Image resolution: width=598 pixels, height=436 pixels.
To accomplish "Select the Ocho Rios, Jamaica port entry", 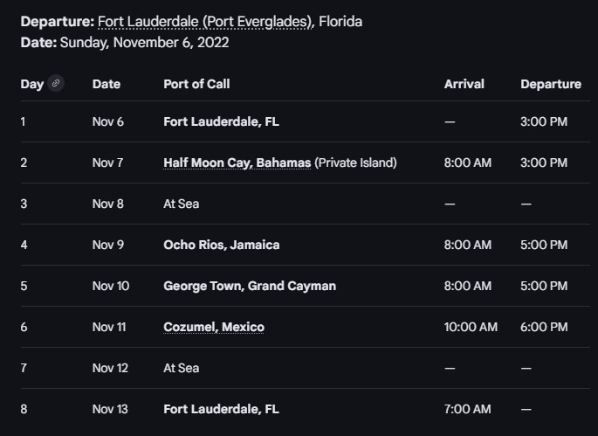I will (x=221, y=245).
